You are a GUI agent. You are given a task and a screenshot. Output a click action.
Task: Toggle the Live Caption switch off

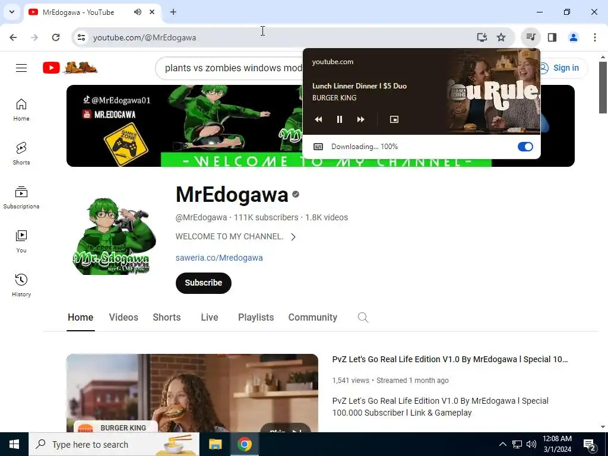pos(525,147)
